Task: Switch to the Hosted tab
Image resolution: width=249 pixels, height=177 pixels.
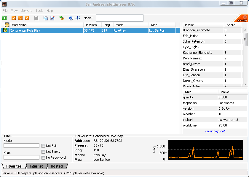Action: pyautogui.click(x=57, y=166)
